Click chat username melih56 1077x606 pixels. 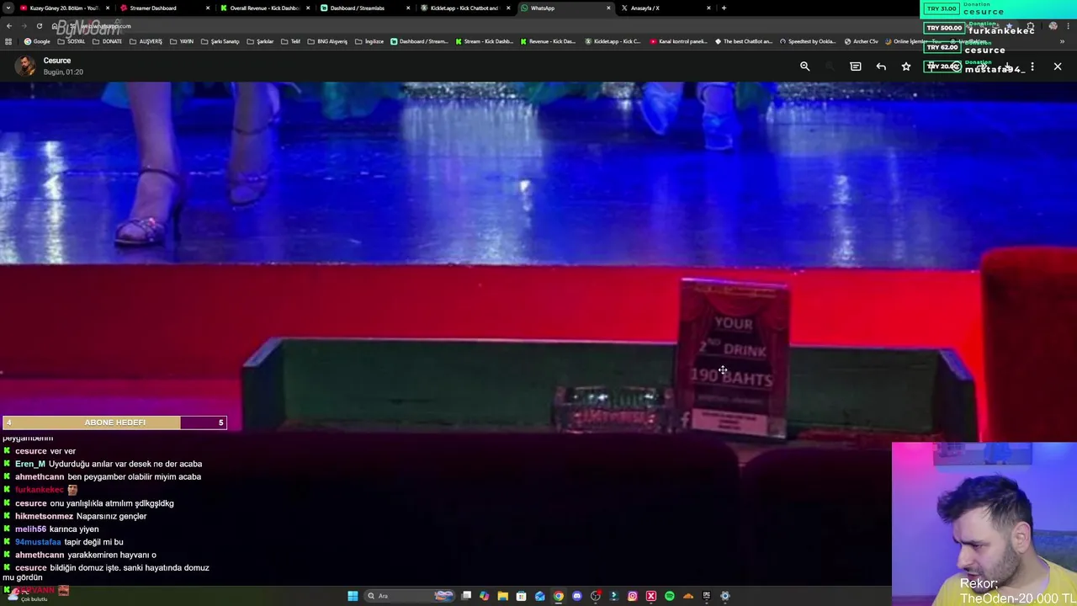(x=30, y=529)
